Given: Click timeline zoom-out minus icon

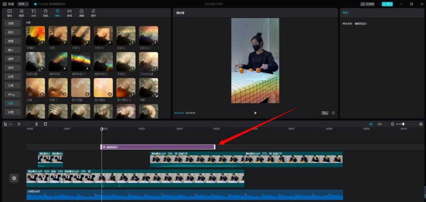Looking at the screenshot, I should [x=392, y=124].
